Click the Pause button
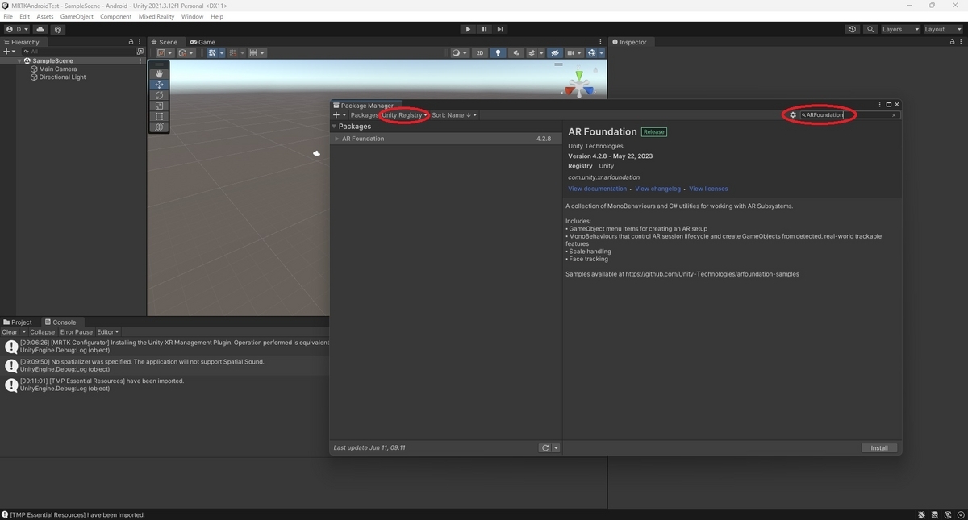Viewport: 968px width, 520px height. click(x=484, y=29)
